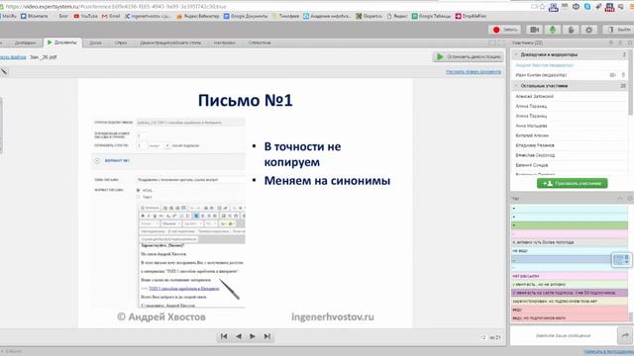Screen dimensions: 634x356
Task: Select the pen drawing tool
Action: [4, 71]
